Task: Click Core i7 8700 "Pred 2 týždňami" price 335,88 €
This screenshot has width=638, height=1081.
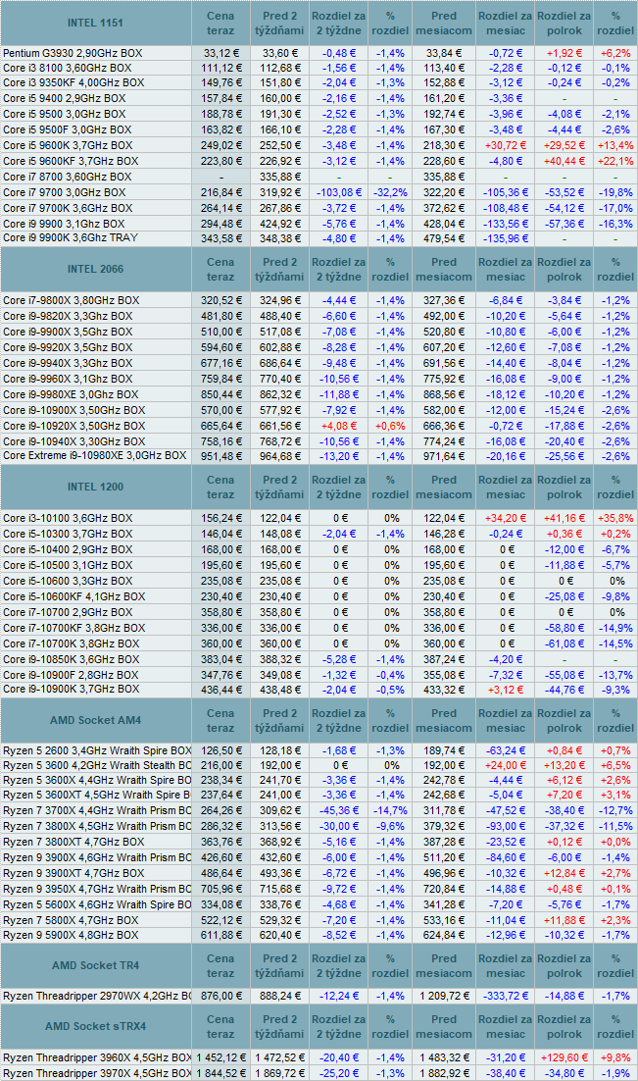Action: [279, 177]
